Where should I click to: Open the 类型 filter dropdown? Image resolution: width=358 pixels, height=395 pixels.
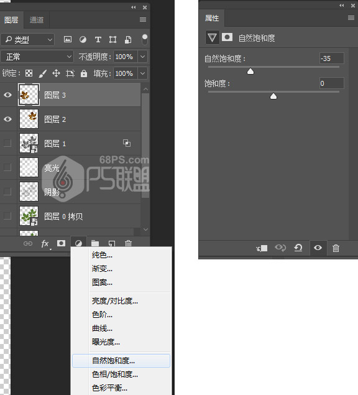28,40
